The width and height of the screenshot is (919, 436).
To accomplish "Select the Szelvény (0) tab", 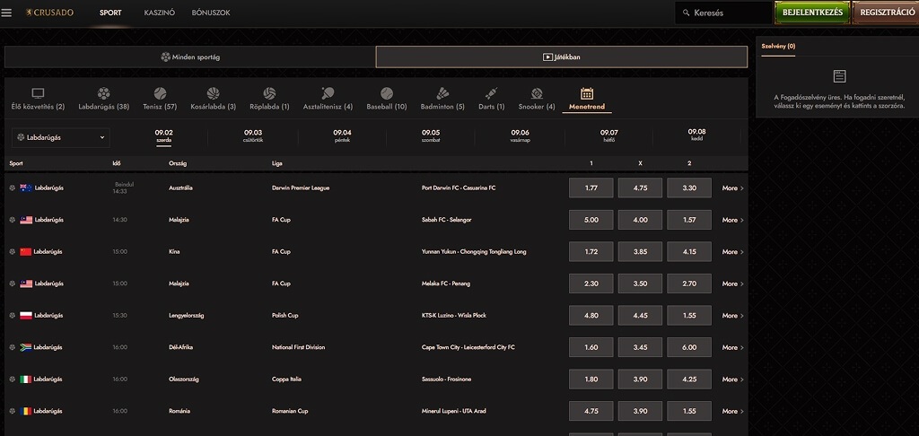I will tap(778, 46).
